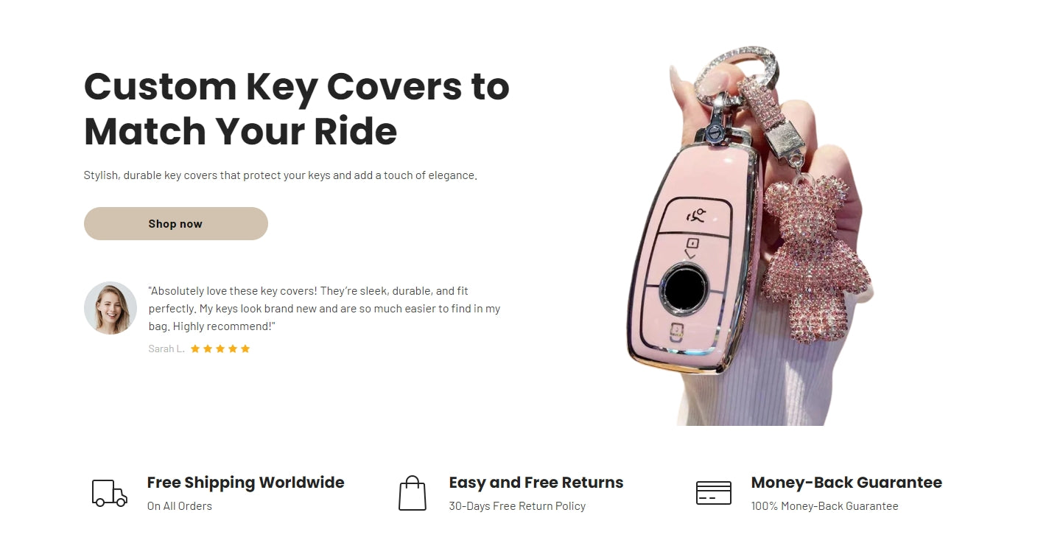Click the fifth star in the rating

[x=245, y=349]
